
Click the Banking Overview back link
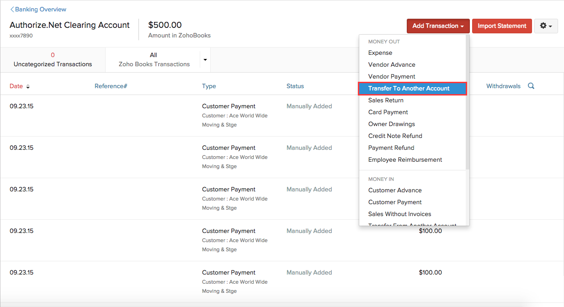[x=38, y=9]
